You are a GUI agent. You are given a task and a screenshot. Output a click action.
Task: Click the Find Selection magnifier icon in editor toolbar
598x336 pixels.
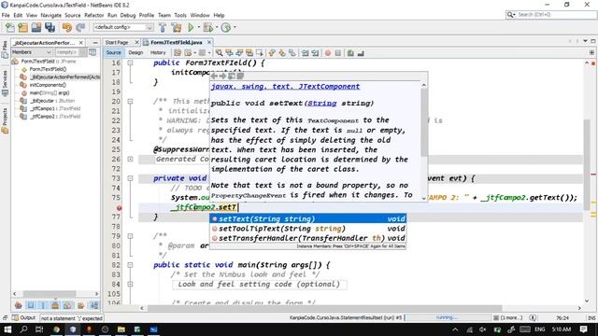(x=219, y=53)
